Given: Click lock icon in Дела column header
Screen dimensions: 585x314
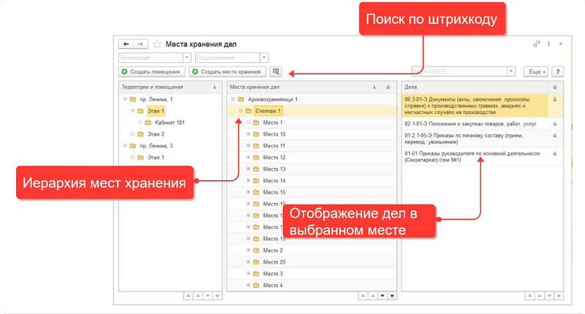Looking at the screenshot, I should (556, 86).
